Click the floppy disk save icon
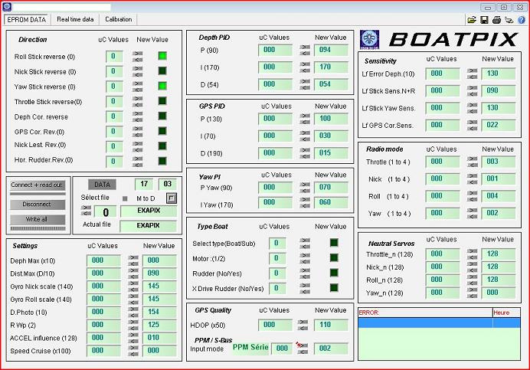530x370 pixels. (x=484, y=19)
